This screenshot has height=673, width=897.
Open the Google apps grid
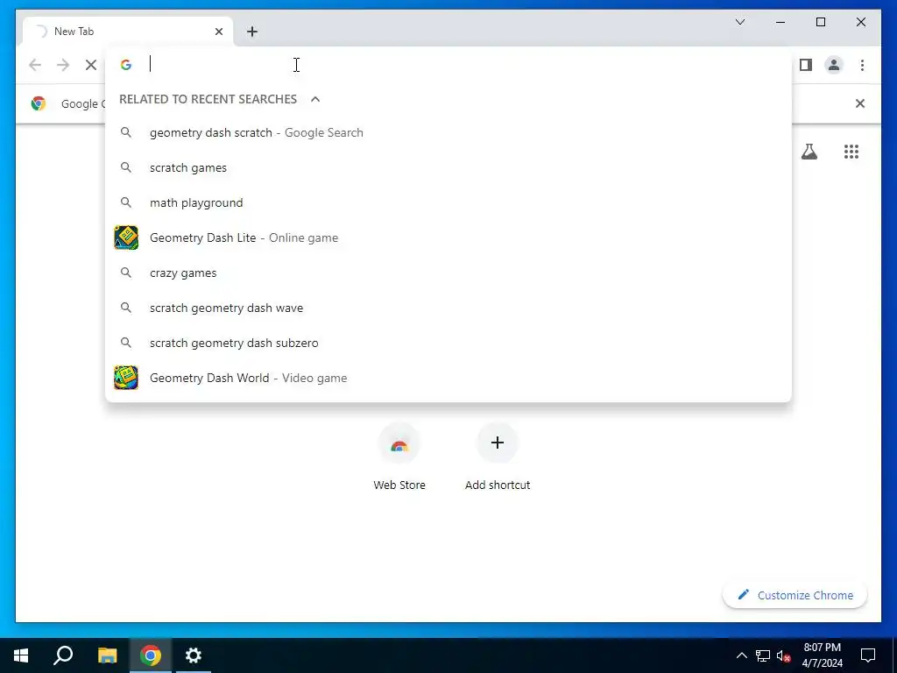[x=851, y=152]
